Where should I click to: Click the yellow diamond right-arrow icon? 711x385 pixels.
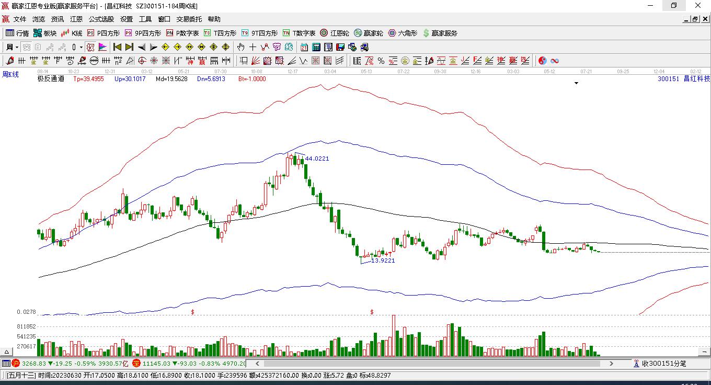pos(178,47)
